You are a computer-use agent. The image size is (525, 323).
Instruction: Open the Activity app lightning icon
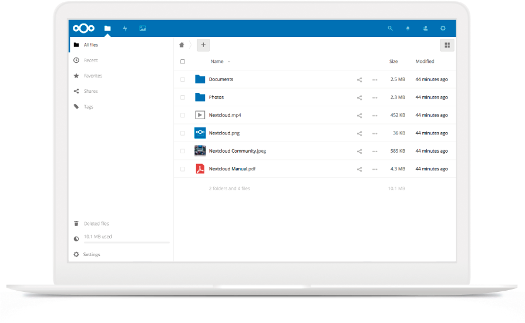125,28
